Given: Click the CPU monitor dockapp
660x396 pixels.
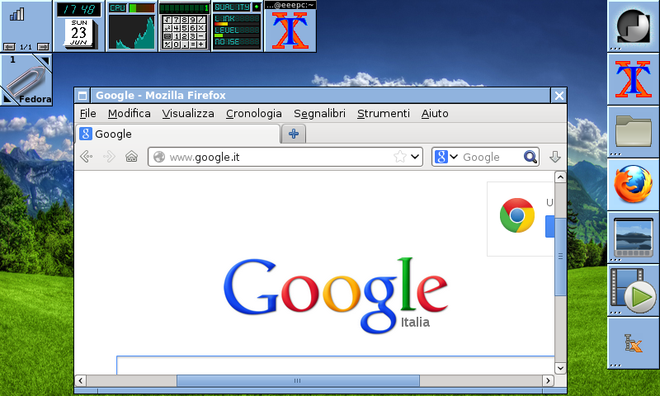Looking at the screenshot, I should 132,26.
